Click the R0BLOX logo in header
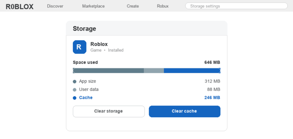 tap(19, 6)
